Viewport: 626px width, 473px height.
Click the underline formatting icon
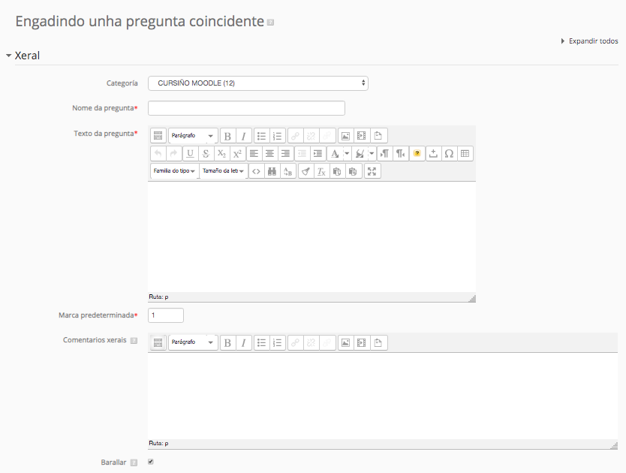(x=190, y=153)
